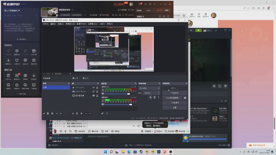Toggle lock on 显示器采集 source
The image size is (276, 155).
97,96
